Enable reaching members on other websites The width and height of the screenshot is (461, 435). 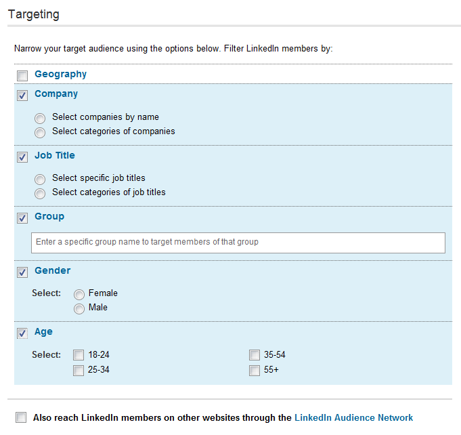pos(22,418)
